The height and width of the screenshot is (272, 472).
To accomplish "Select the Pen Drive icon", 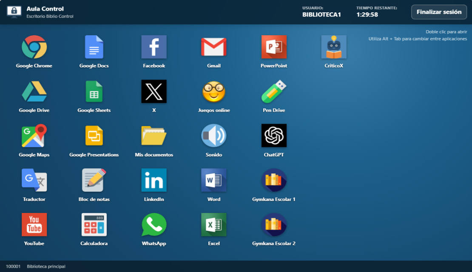I will [x=274, y=91].
